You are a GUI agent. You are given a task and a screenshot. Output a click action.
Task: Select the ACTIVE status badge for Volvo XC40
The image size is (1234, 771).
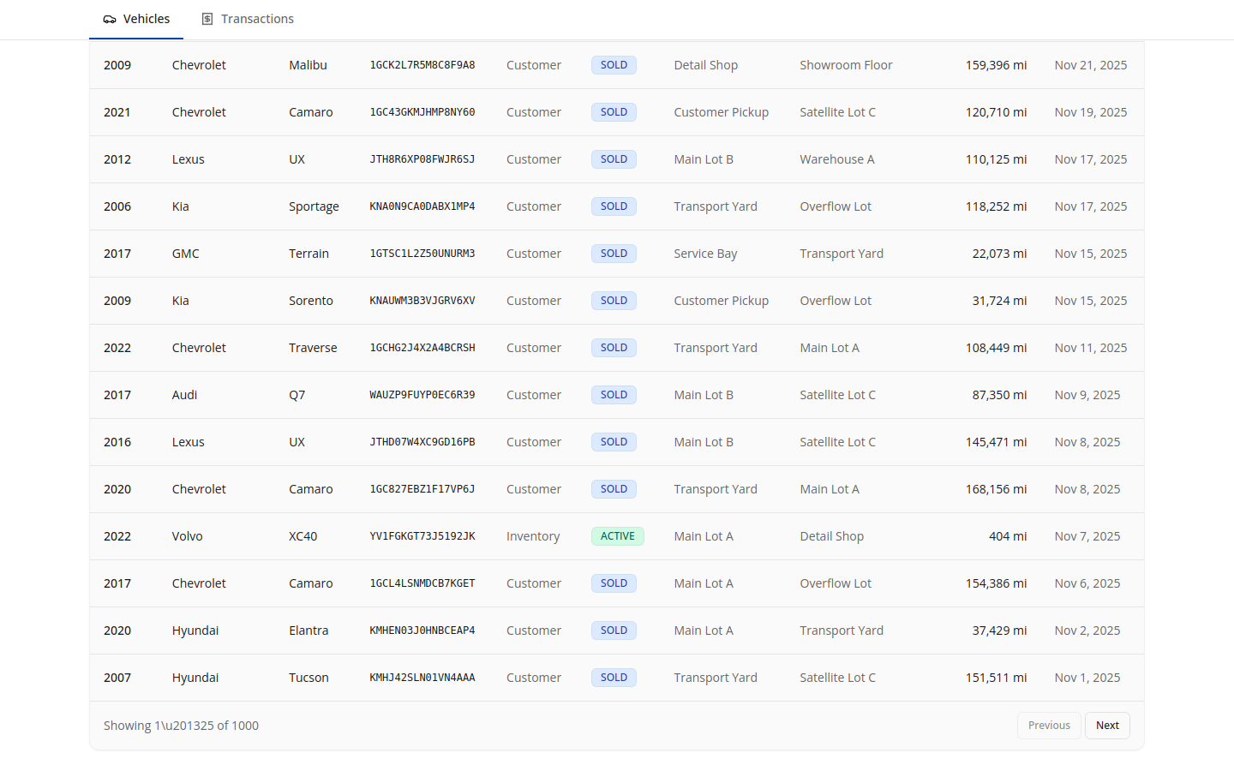click(617, 536)
